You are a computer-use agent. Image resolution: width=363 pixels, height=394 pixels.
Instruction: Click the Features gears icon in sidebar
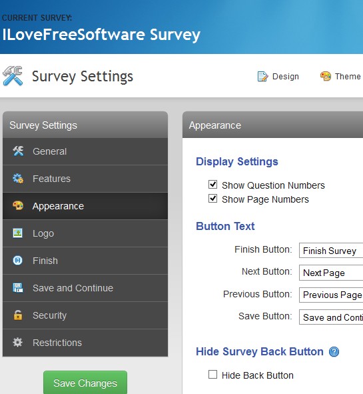point(18,179)
